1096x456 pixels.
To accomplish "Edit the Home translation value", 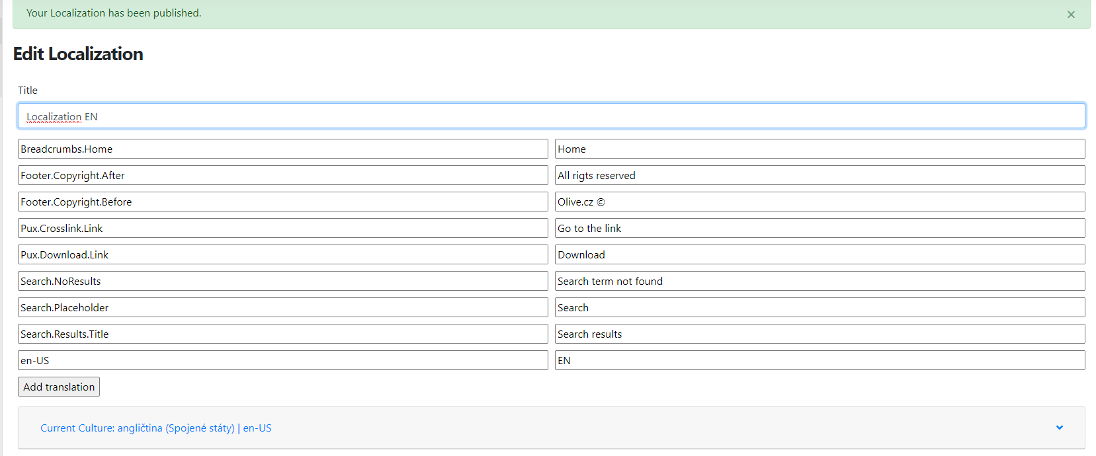I will click(819, 149).
